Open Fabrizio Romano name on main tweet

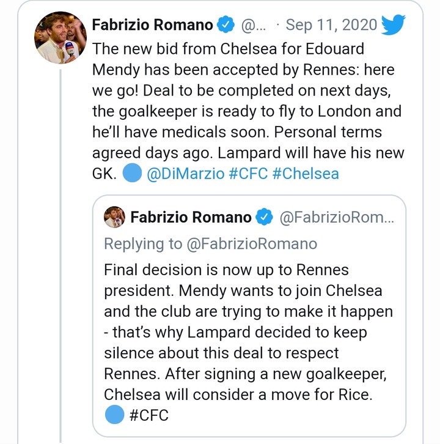pos(152,26)
